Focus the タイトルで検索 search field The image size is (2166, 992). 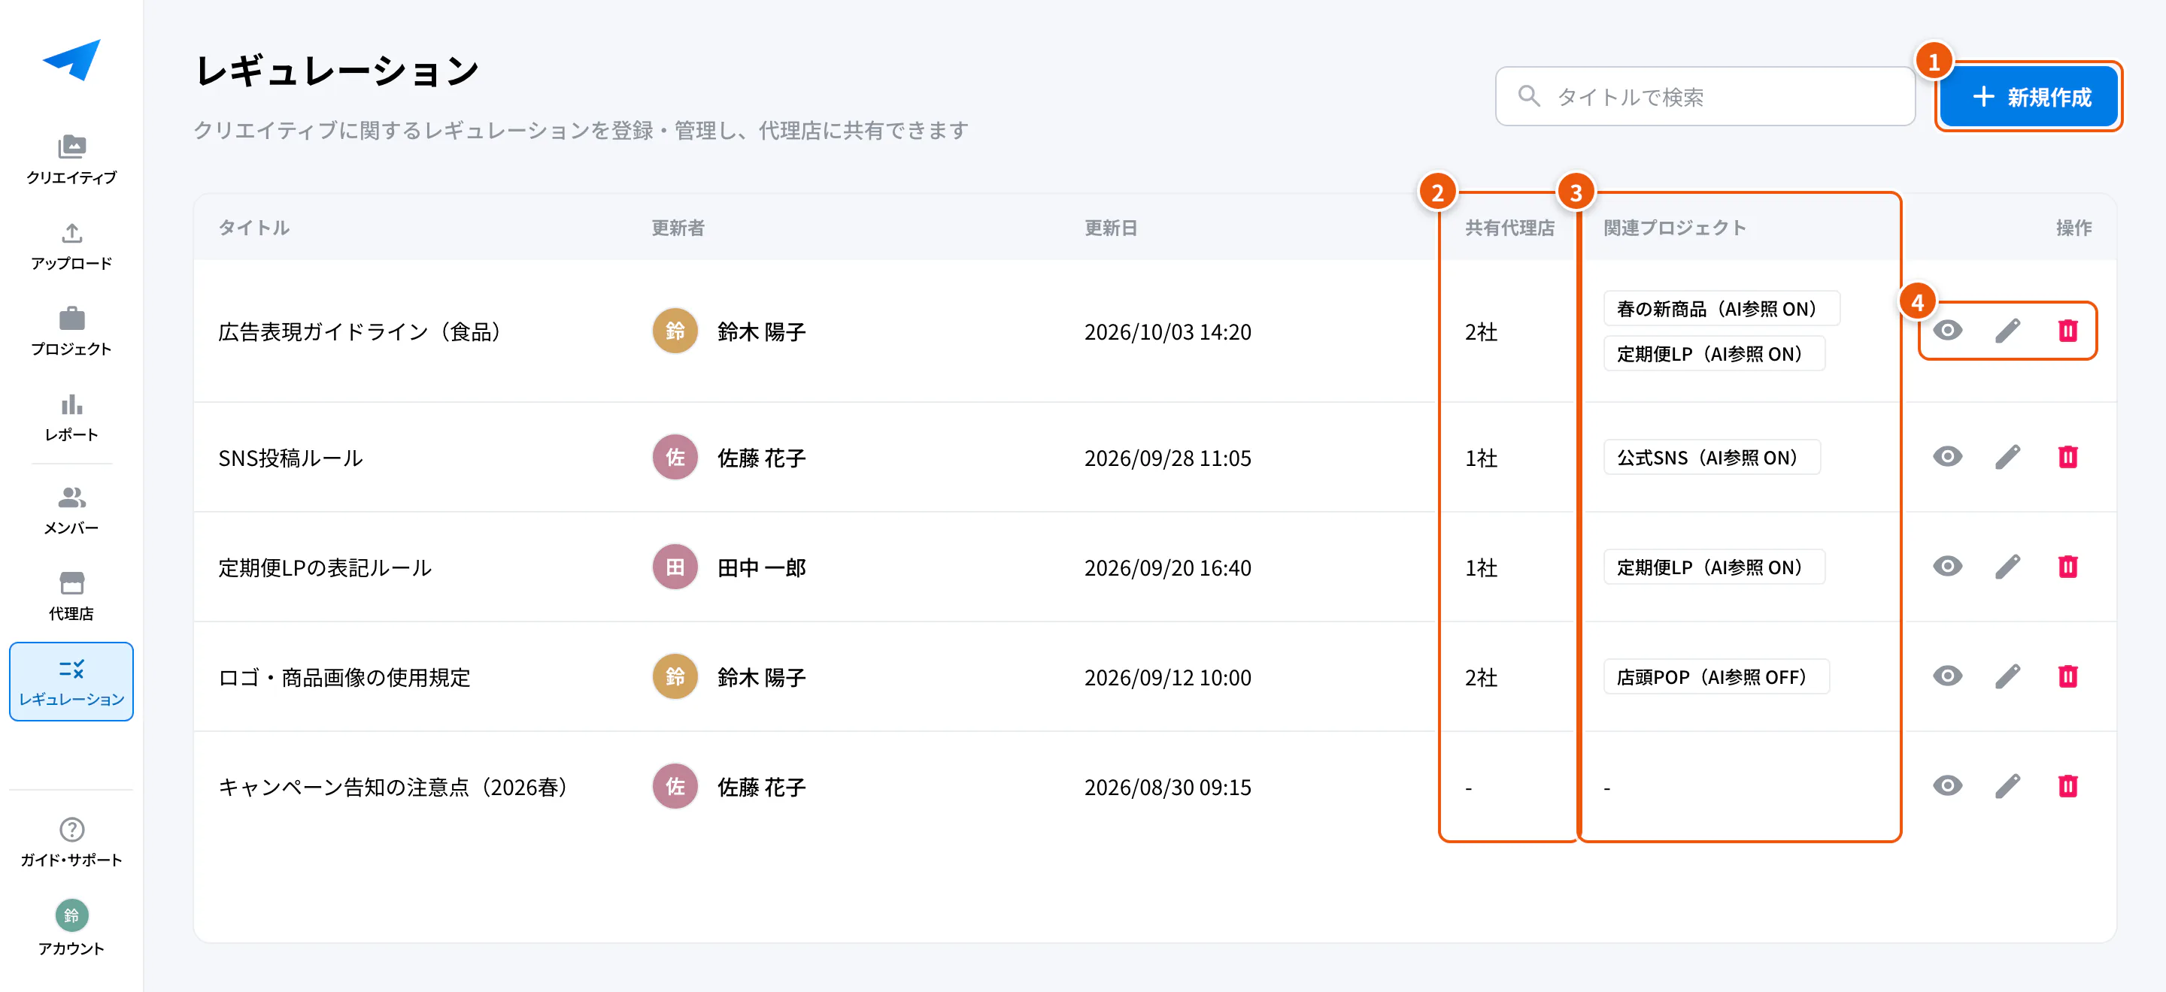click(1705, 97)
